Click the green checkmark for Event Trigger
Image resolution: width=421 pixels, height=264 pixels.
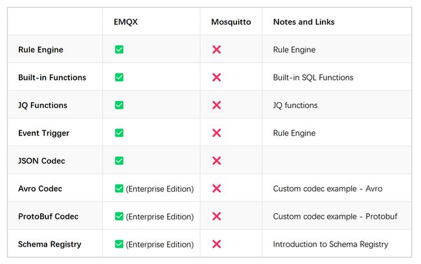(119, 133)
